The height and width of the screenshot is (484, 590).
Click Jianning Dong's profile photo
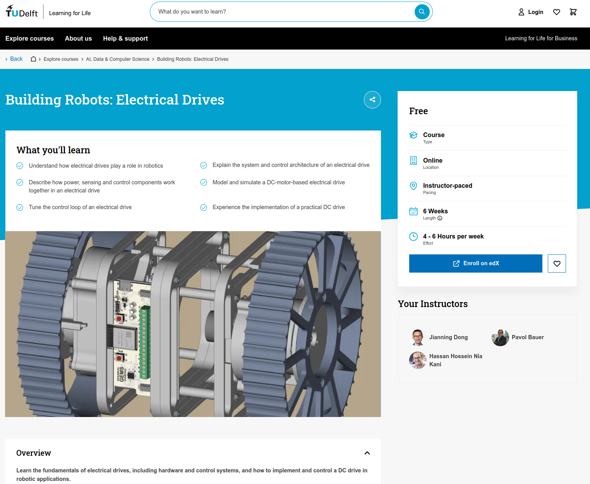(417, 337)
